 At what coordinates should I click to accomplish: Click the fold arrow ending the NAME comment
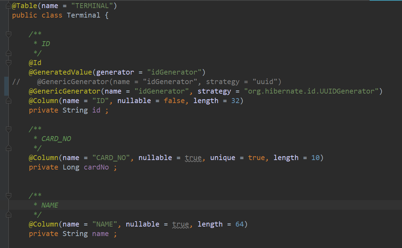[8, 214]
